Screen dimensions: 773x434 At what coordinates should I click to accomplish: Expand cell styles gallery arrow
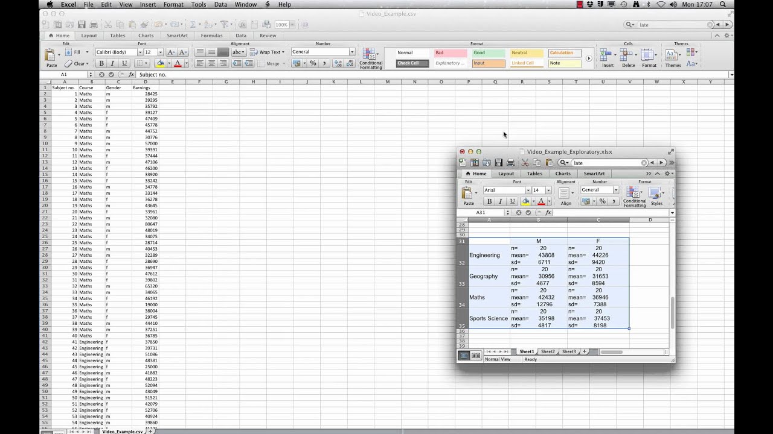click(589, 58)
